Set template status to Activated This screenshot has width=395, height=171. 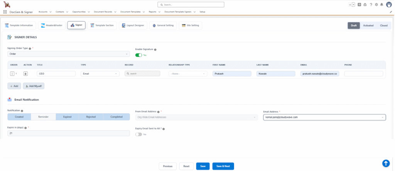368,25
